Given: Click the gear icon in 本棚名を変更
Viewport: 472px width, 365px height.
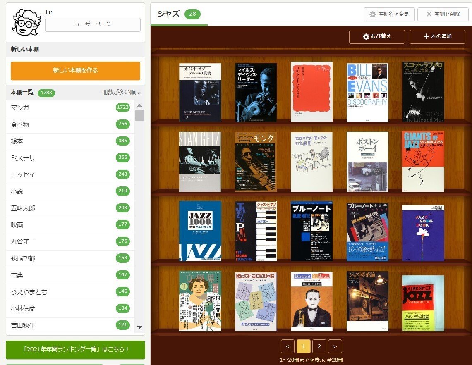Looking at the screenshot, I should point(372,14).
